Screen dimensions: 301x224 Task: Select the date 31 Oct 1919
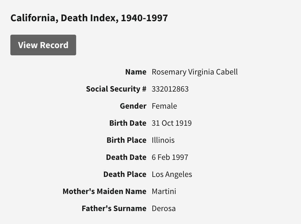[x=171, y=123]
